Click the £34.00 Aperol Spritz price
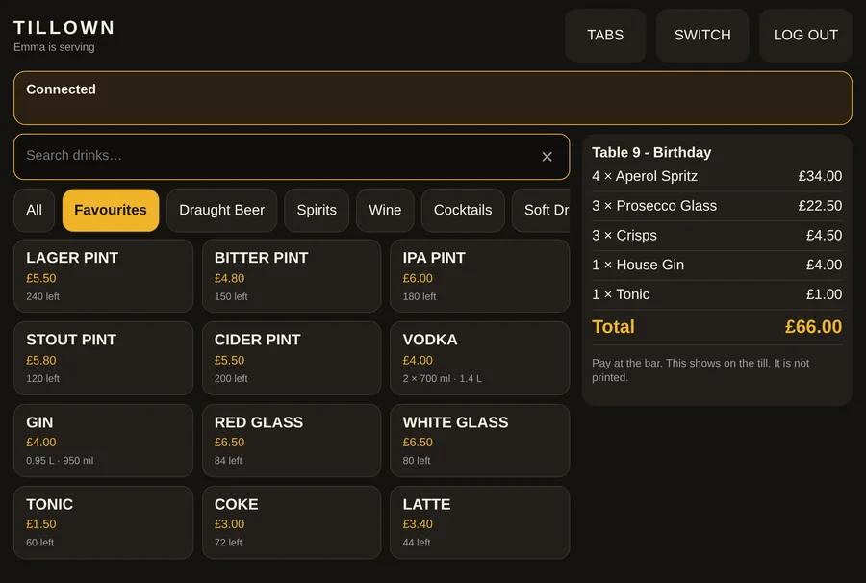The height and width of the screenshot is (583, 866). click(x=820, y=177)
